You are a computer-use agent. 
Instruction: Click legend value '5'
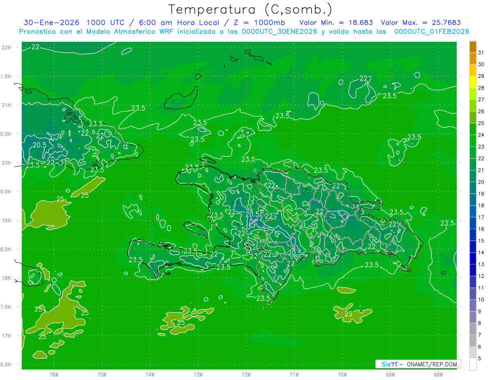point(480,359)
